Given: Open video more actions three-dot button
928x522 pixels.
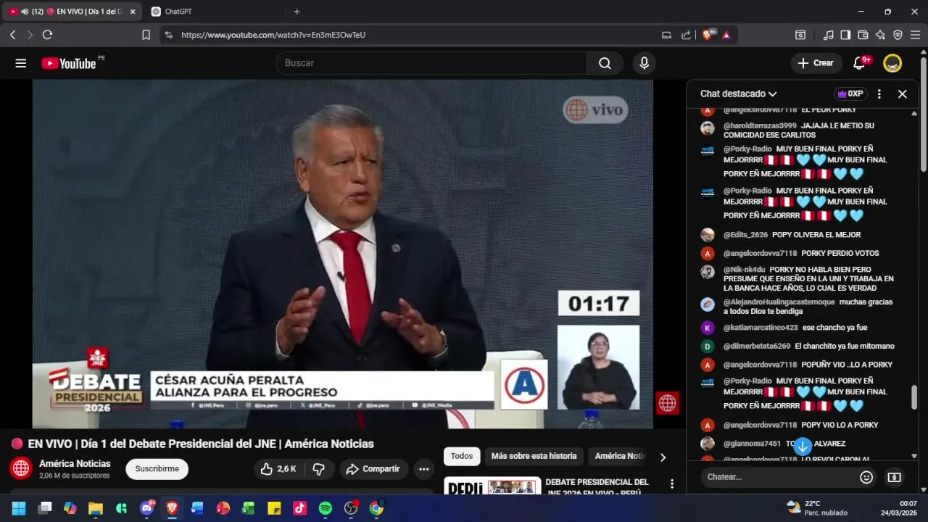Looking at the screenshot, I should tap(424, 469).
